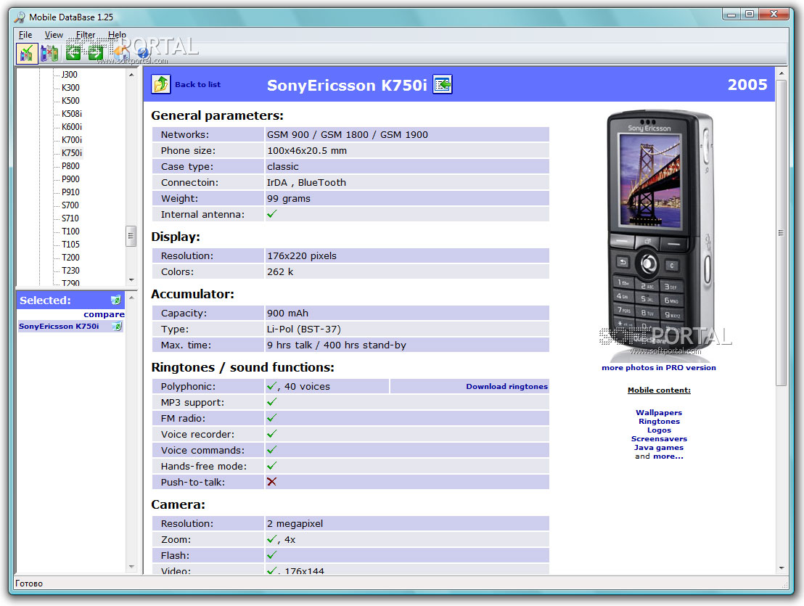804x606 pixels.
Task: Click the model tree scrollbar thumb
Action: click(x=131, y=237)
